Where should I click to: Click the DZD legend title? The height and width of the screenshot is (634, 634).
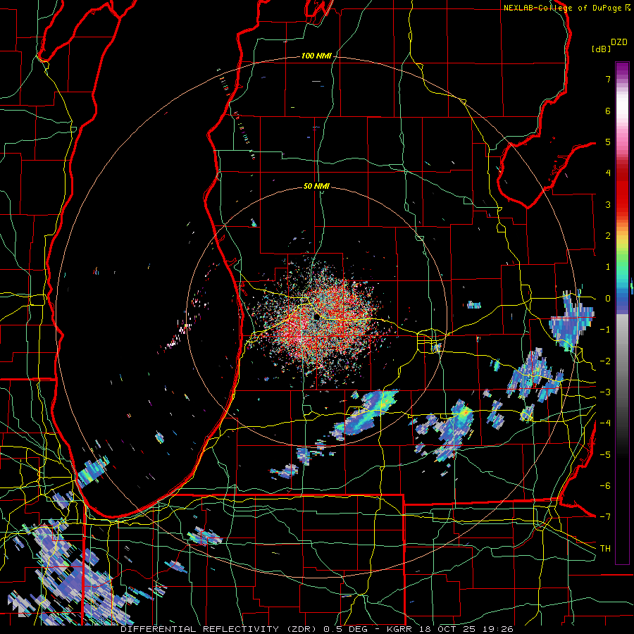[619, 42]
